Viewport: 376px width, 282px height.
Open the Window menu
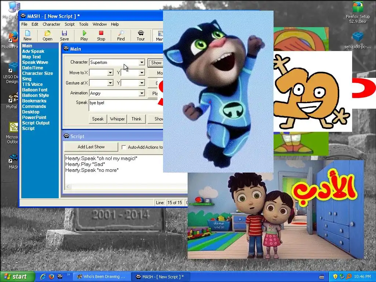coord(100,24)
